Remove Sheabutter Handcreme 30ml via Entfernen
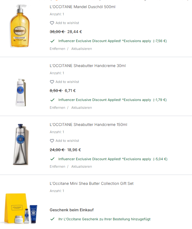This screenshot has height=229, width=192. tap(57, 108)
